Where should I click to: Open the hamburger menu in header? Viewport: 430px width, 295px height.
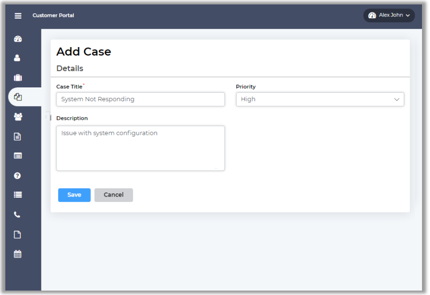[18, 16]
